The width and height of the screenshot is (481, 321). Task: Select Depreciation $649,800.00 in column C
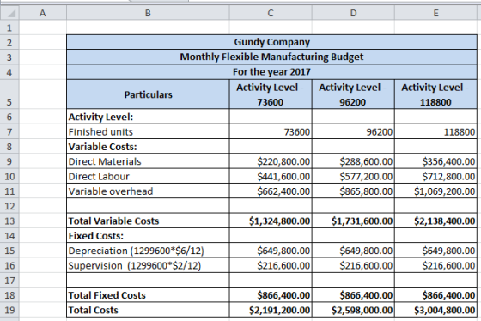[x=271, y=251]
